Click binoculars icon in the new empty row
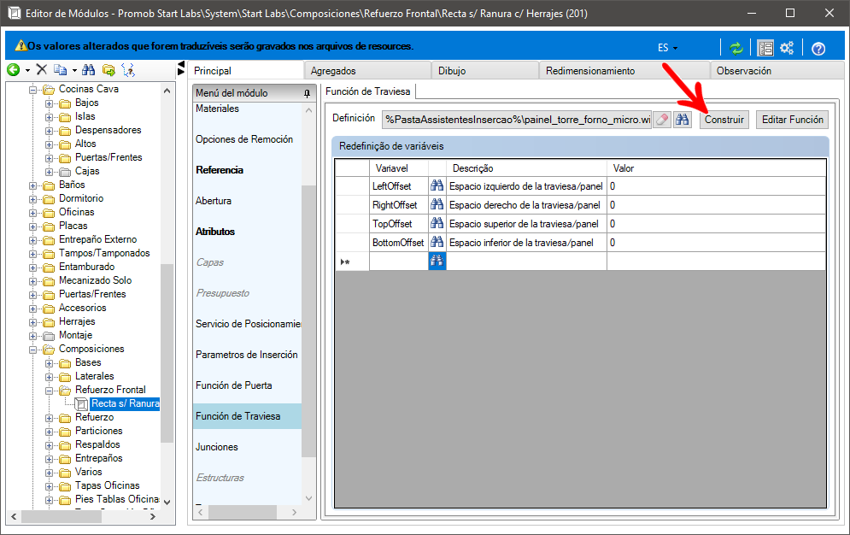850x535 pixels. click(x=437, y=262)
